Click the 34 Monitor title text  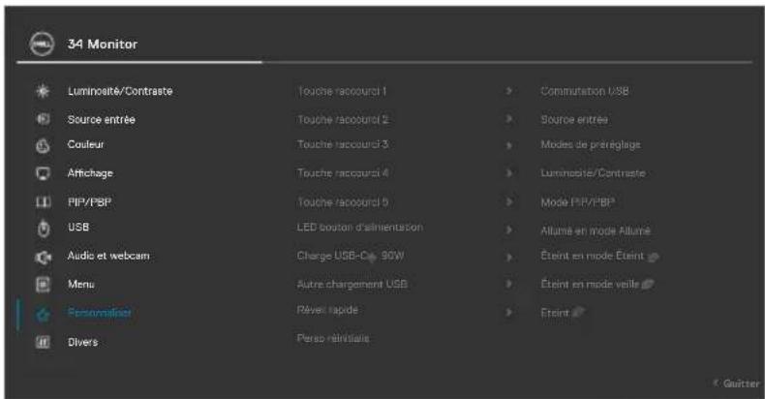tap(103, 44)
